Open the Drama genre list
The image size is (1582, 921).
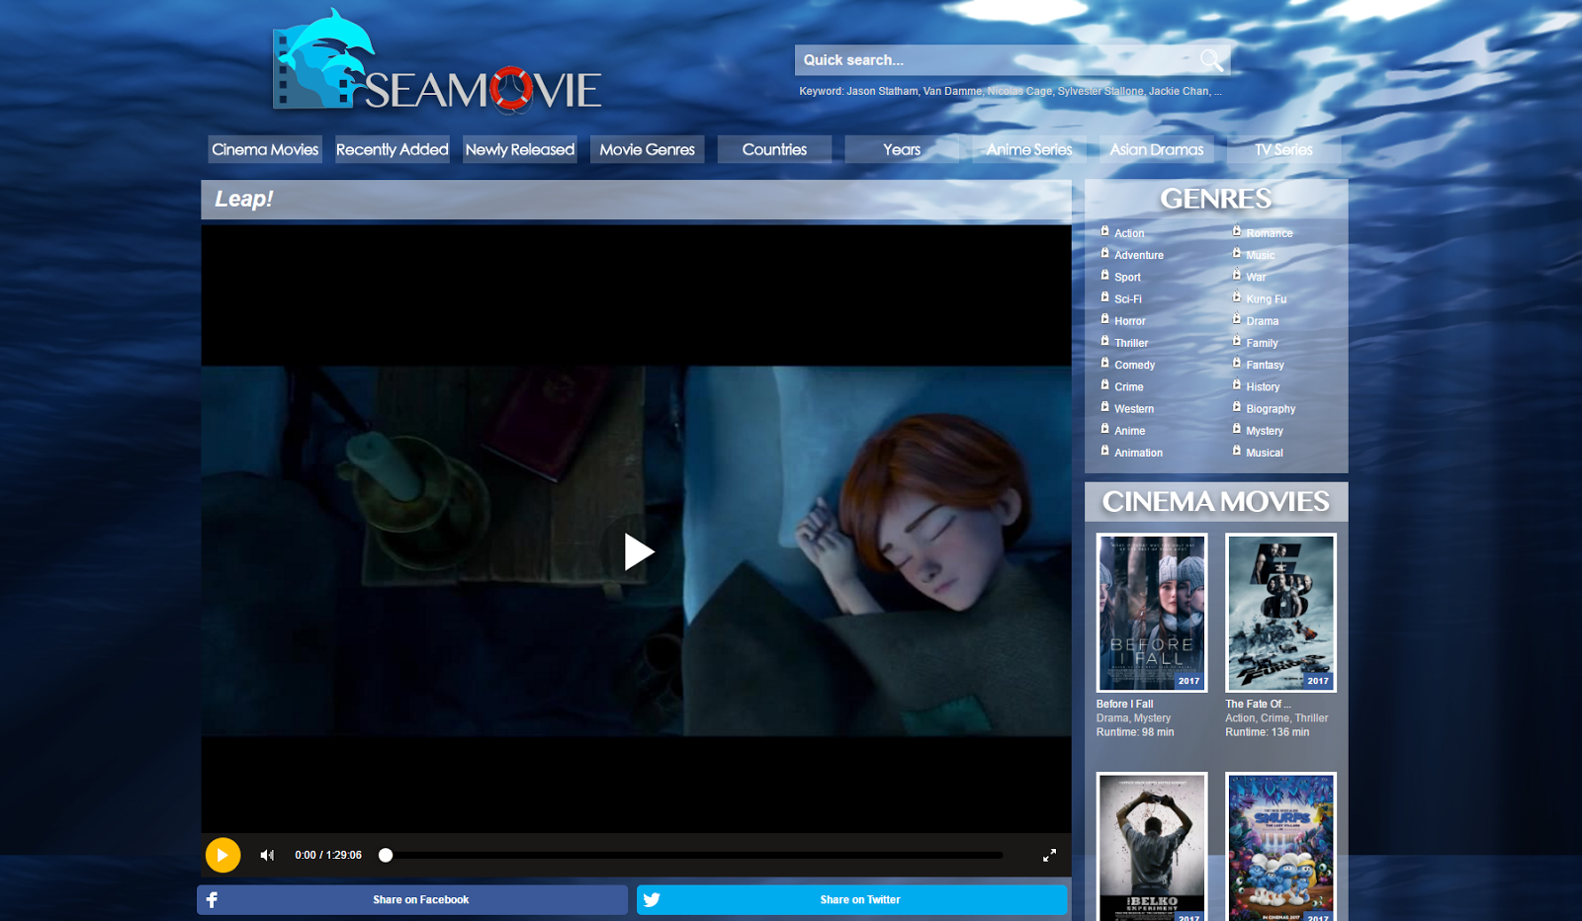1263,321
